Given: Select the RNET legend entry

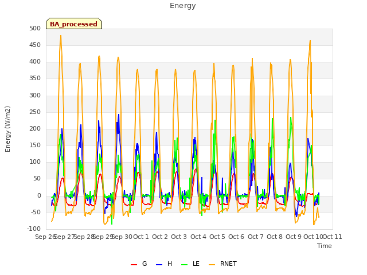Looking at the screenshot, I should click(x=222, y=264).
